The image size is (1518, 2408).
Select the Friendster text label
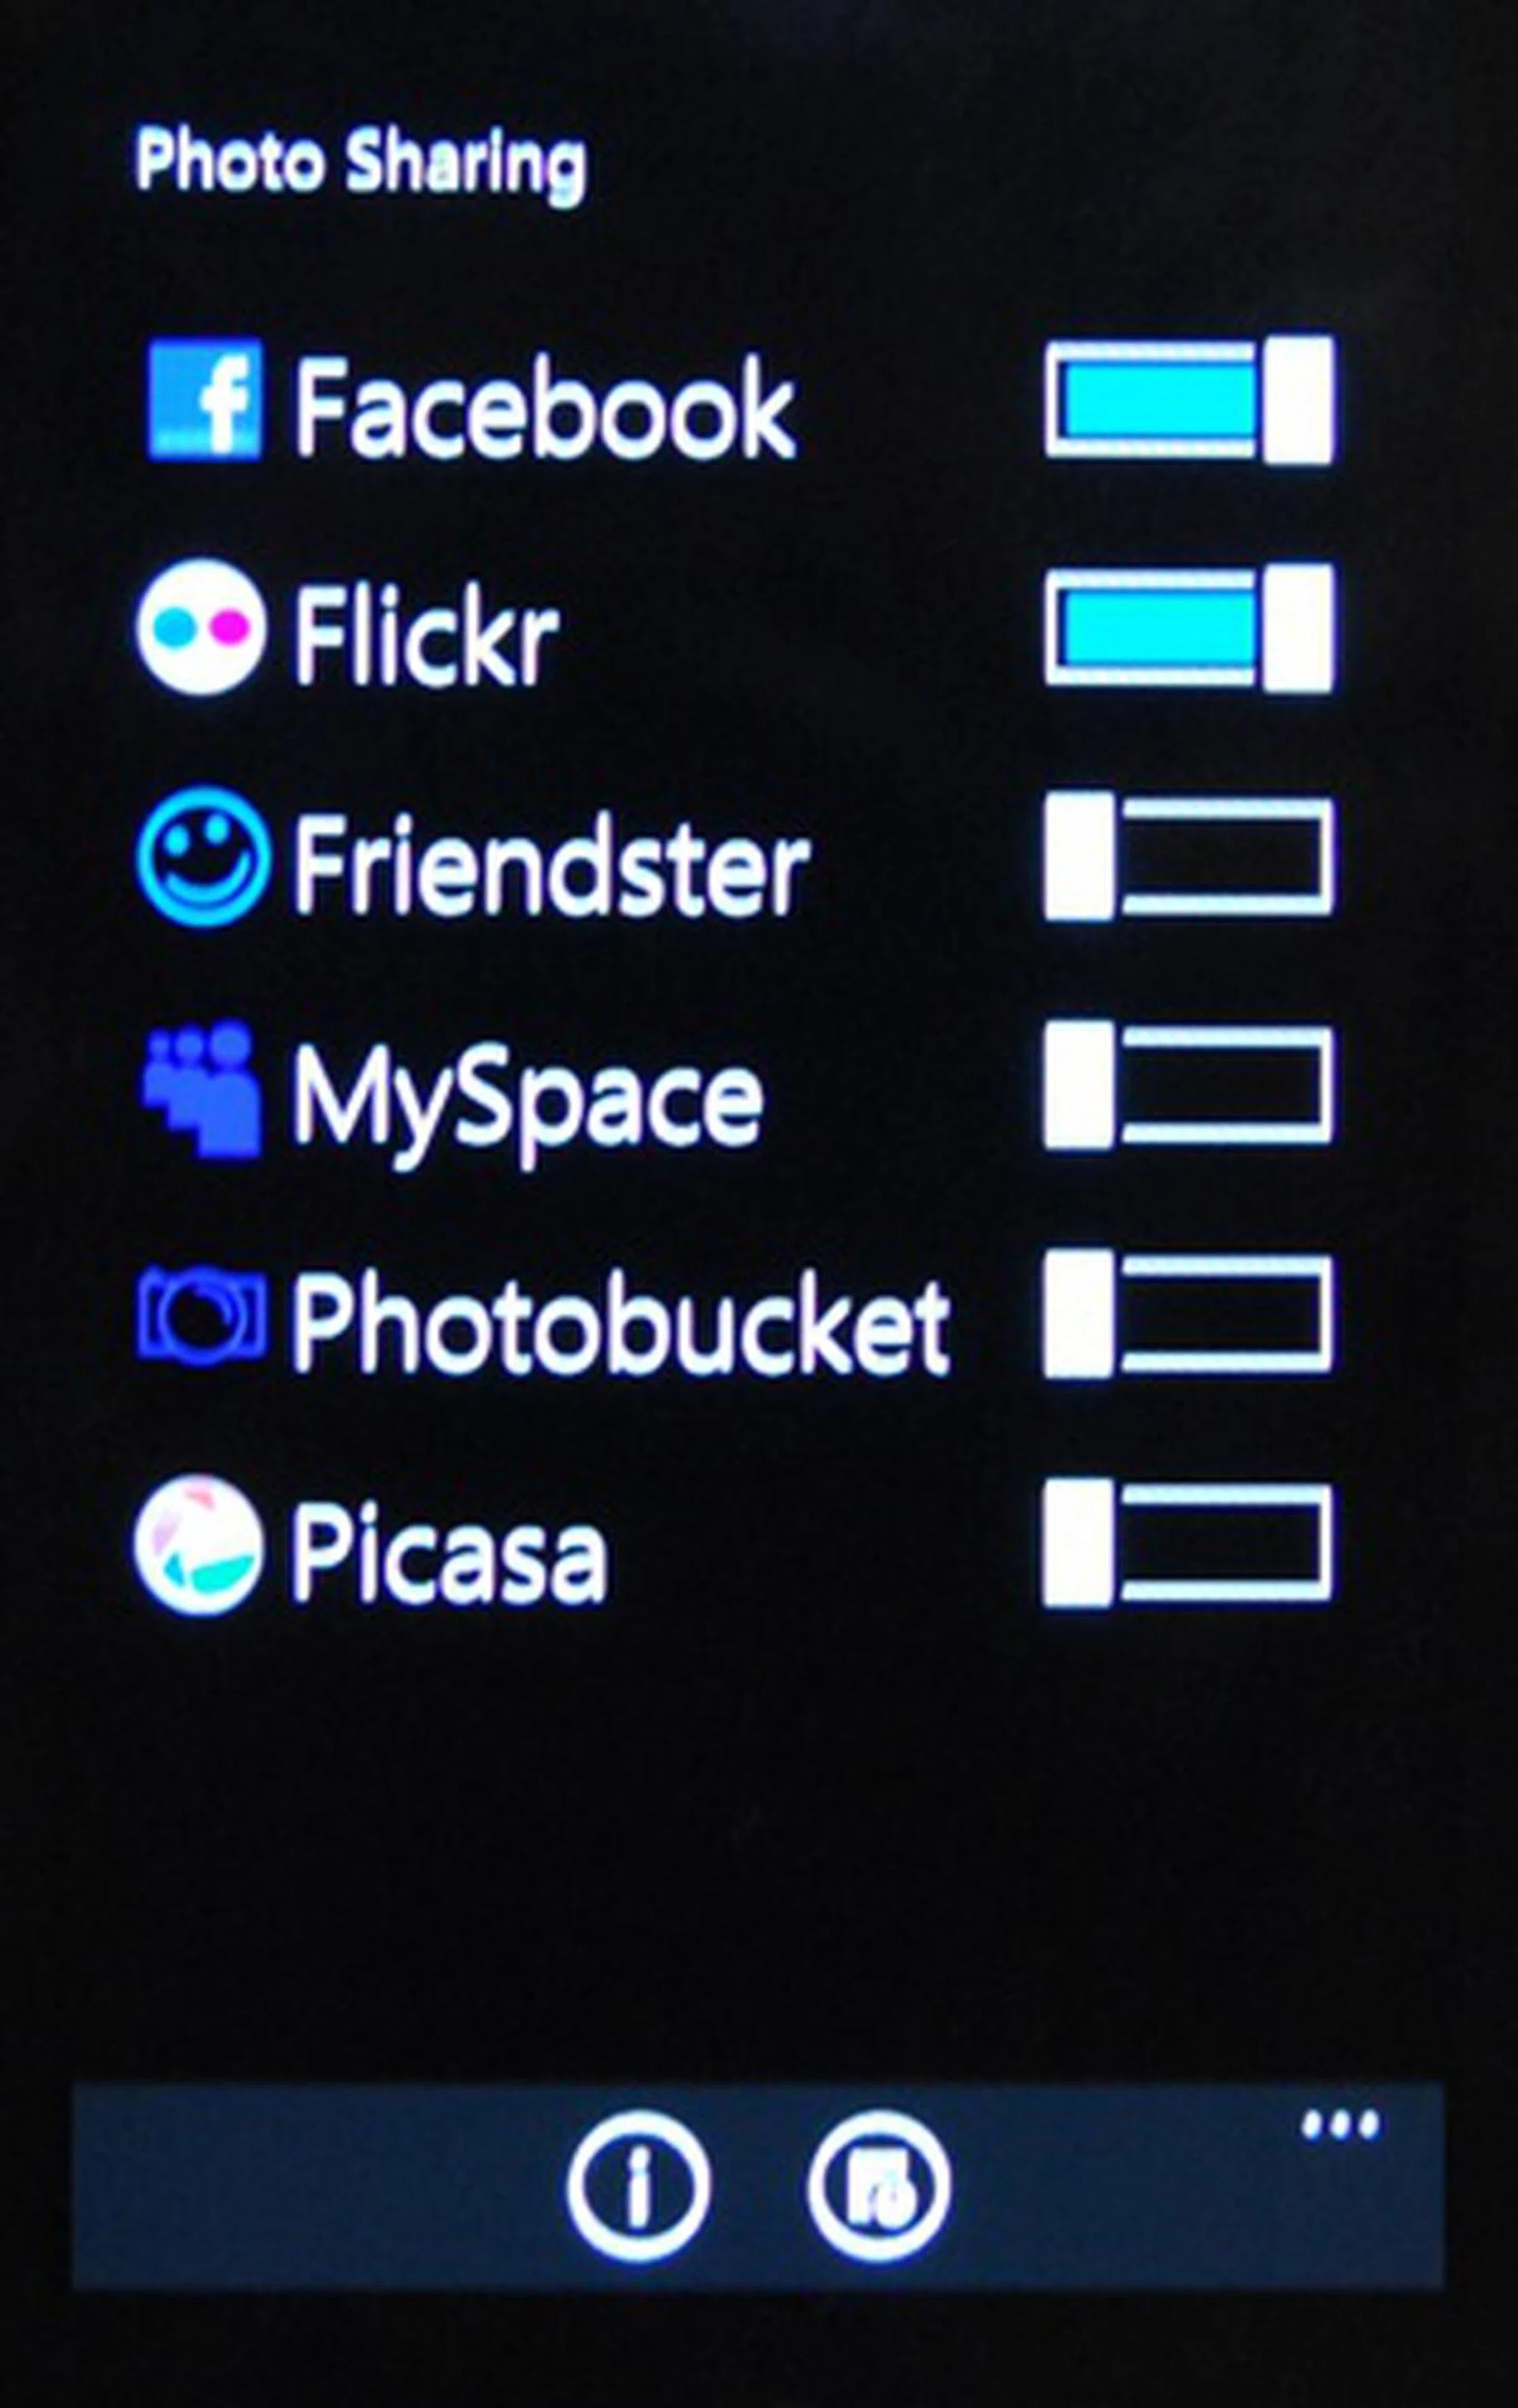(x=550, y=862)
